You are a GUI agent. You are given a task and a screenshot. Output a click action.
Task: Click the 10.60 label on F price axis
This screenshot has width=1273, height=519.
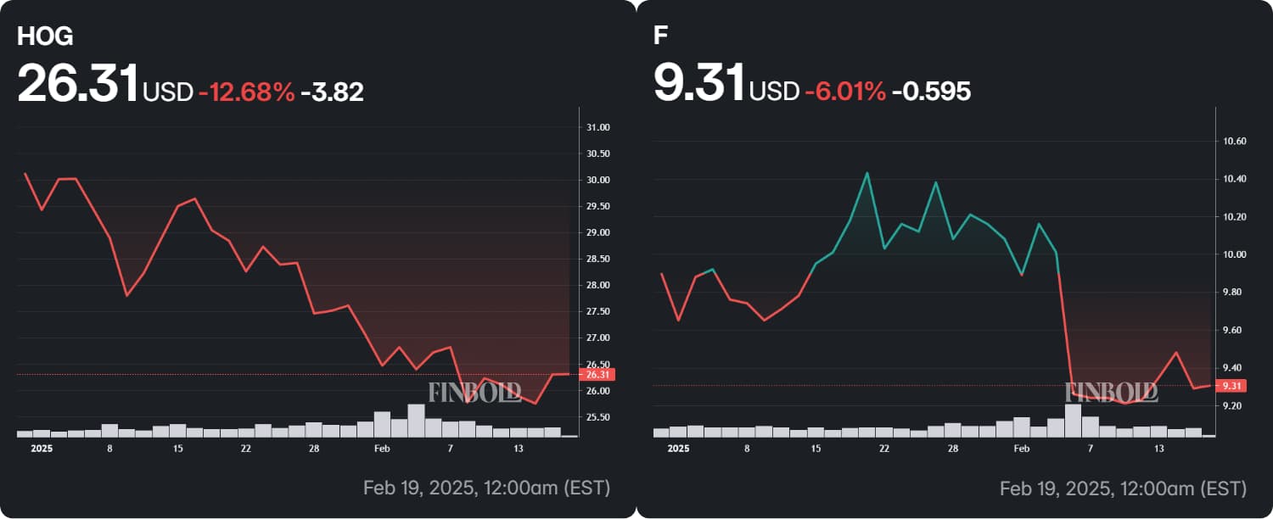point(1234,141)
